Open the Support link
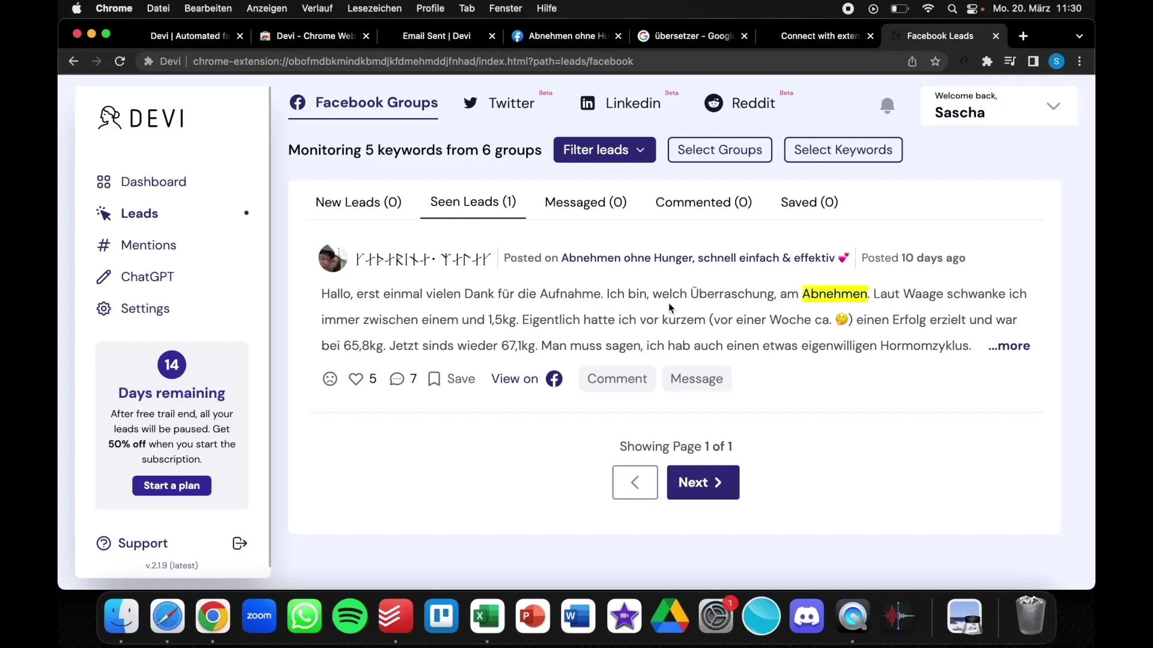Image resolution: width=1153 pixels, height=648 pixels. pos(132,544)
